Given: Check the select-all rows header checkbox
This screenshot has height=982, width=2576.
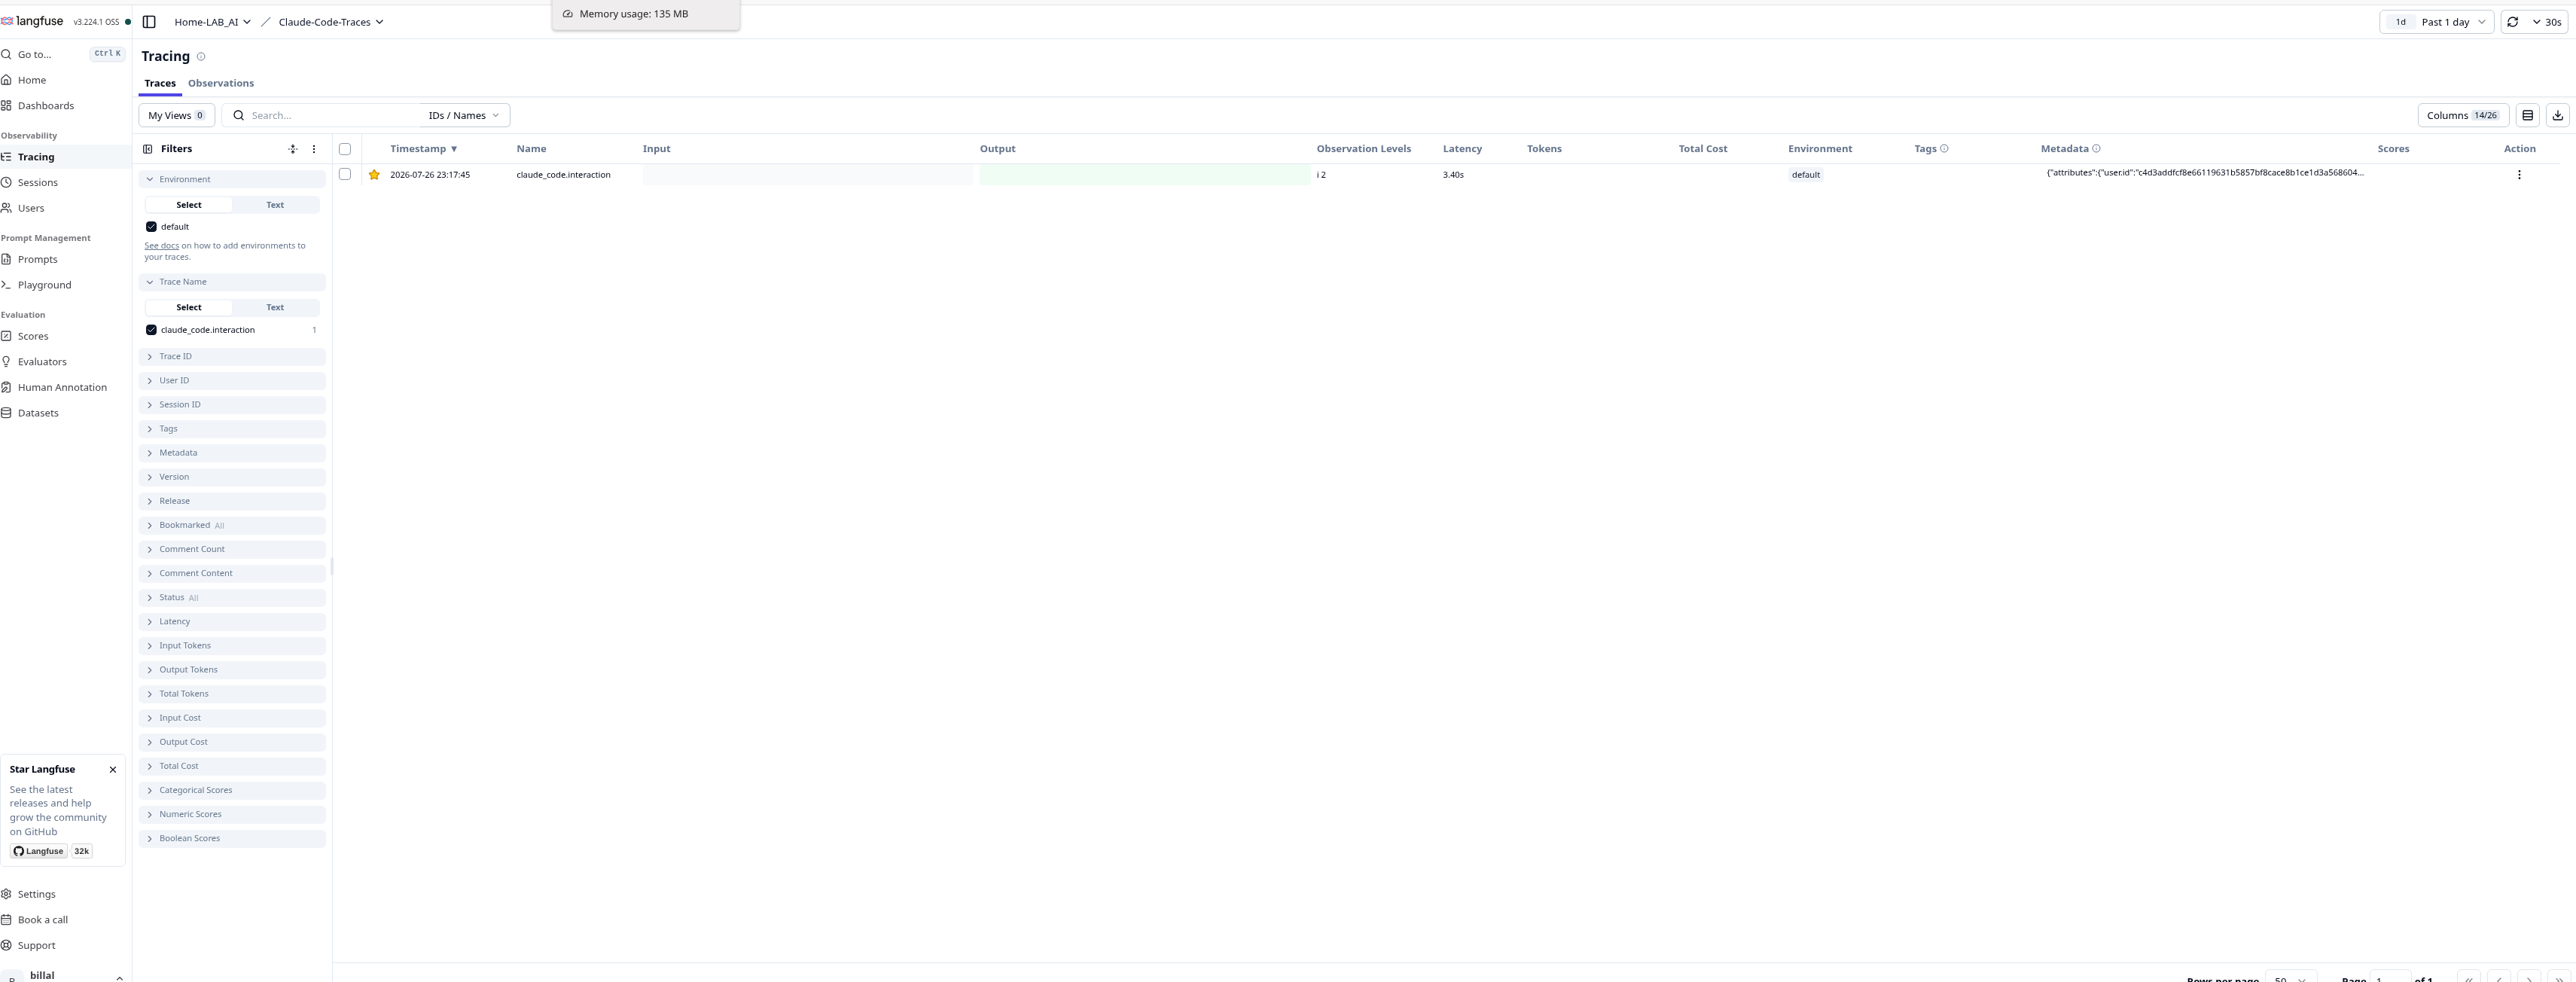Looking at the screenshot, I should click(x=345, y=149).
